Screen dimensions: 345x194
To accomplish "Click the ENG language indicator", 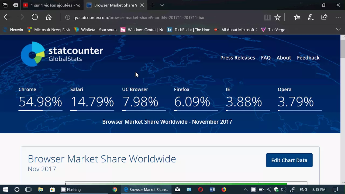I will tap(303, 189).
